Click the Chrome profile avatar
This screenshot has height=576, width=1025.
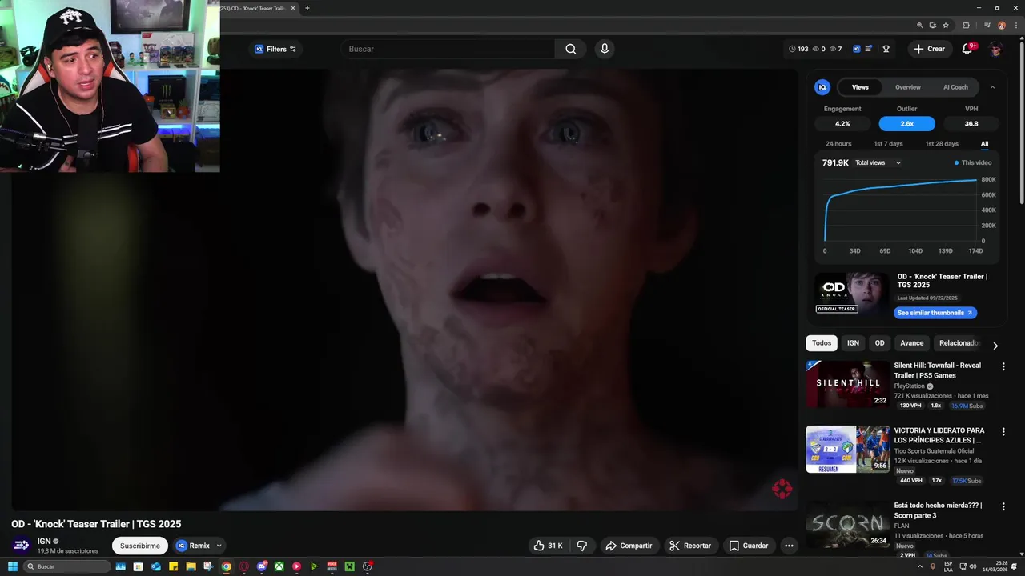1002,25
